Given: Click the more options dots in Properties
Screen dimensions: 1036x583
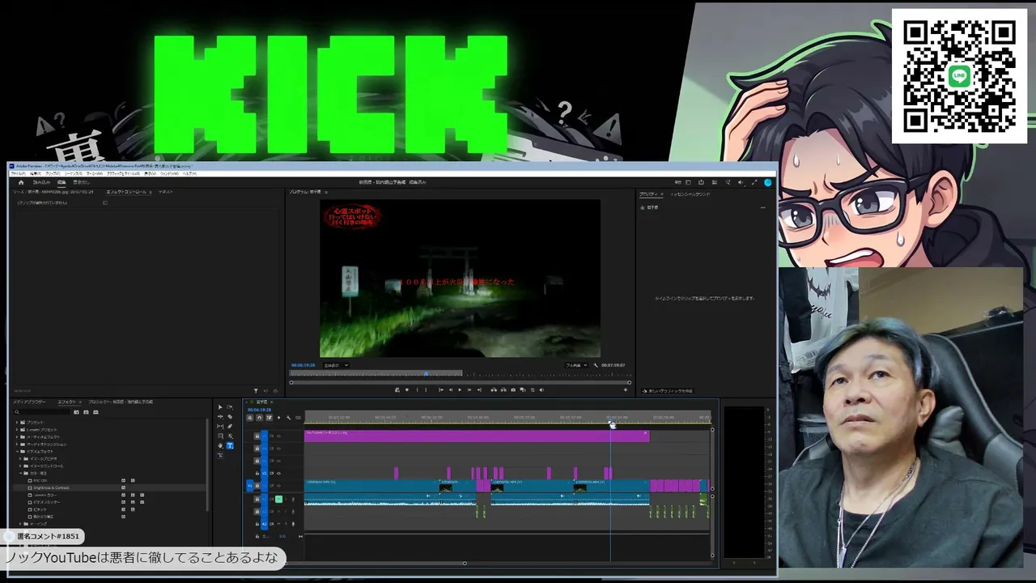Looking at the screenshot, I should [x=762, y=208].
